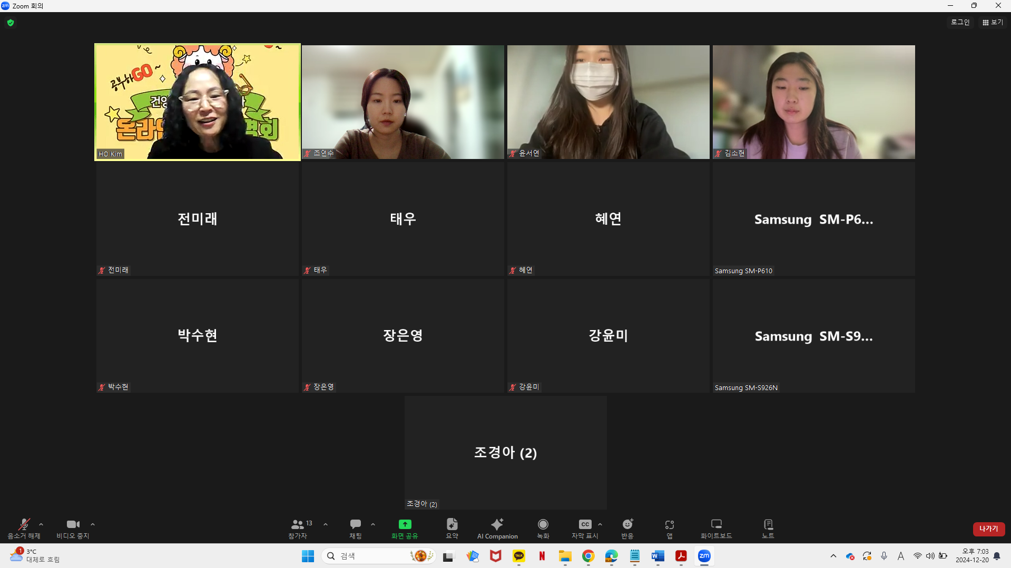Image resolution: width=1011 pixels, height=568 pixels.
Task: Click the encryption shield icon
Action: click(11, 23)
